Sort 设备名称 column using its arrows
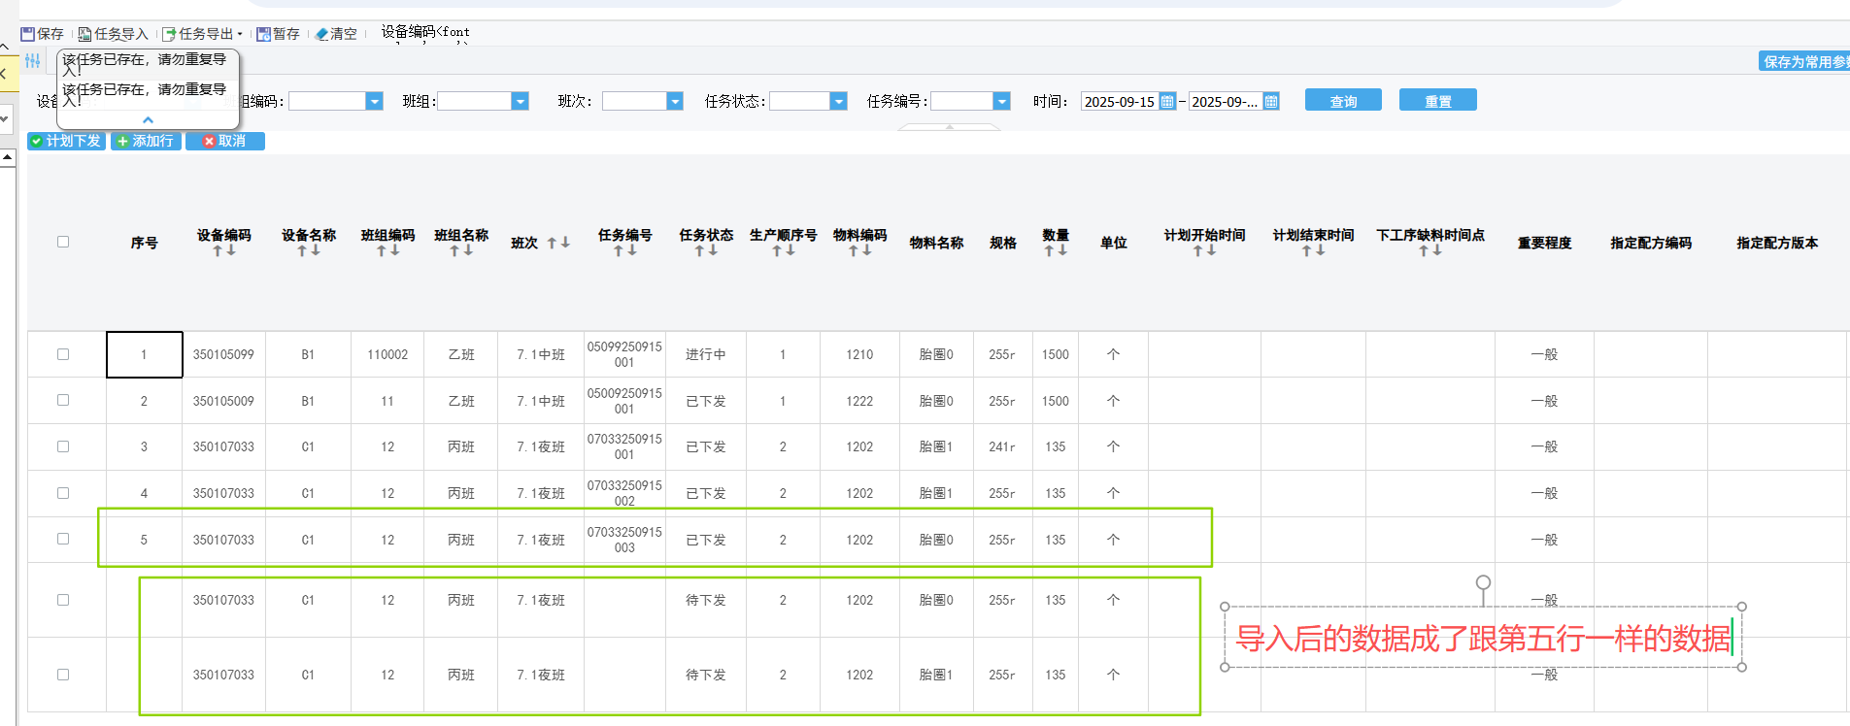 pyautogui.click(x=309, y=250)
